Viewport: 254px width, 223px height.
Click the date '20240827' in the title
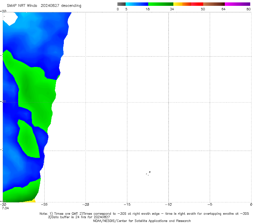click(x=50, y=5)
